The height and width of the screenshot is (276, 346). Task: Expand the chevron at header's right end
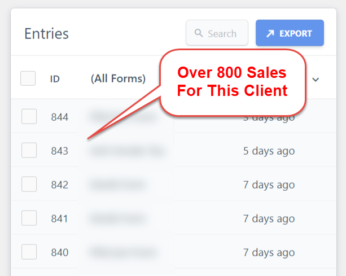(316, 80)
